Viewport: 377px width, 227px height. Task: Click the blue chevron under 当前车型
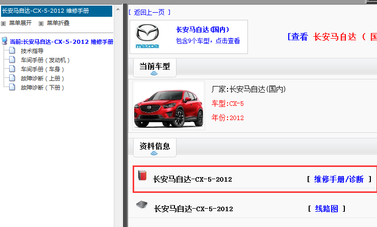[x=154, y=73]
